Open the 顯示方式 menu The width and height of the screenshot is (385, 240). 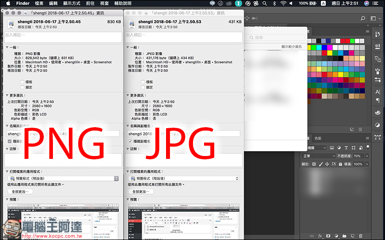tap(72, 3)
